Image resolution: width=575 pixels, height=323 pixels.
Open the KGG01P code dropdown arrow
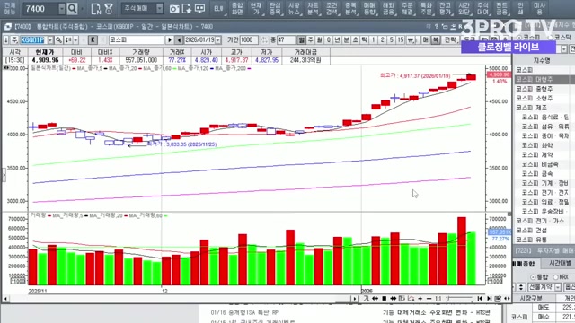tap(50, 39)
